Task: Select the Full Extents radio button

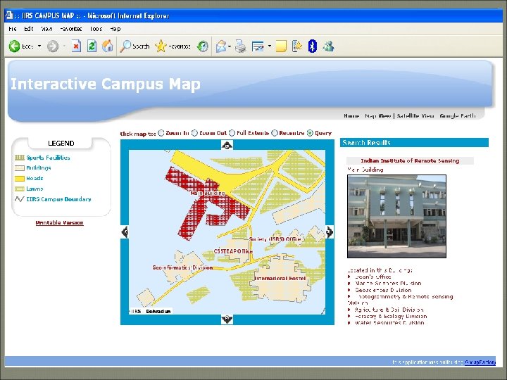Action: [232, 133]
